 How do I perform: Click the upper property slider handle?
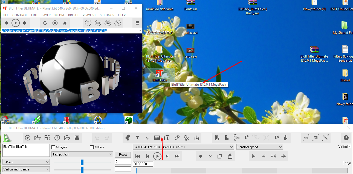[82, 162]
